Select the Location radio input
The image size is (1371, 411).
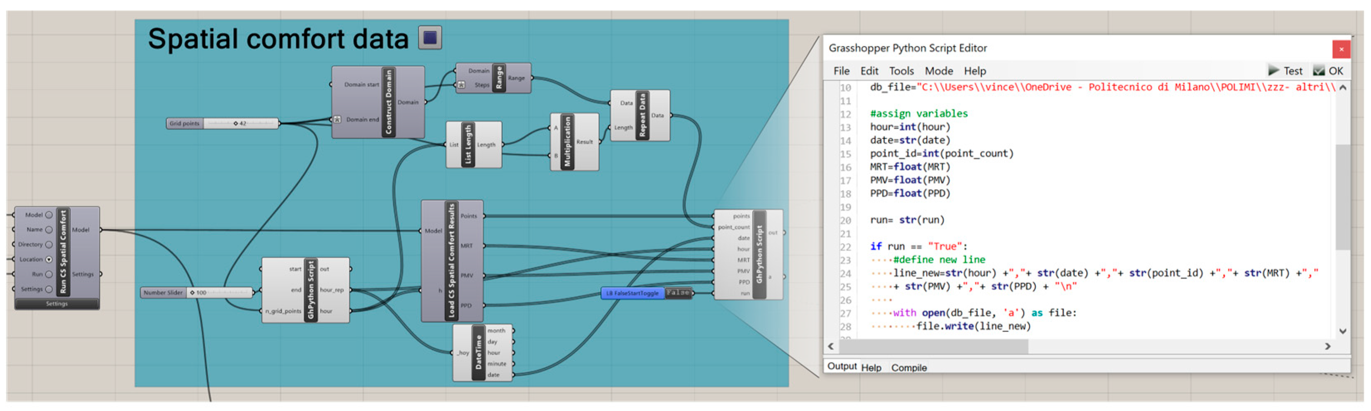[49, 260]
